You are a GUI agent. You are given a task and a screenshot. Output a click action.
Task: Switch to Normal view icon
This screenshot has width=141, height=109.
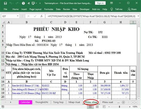[x=90, y=107]
